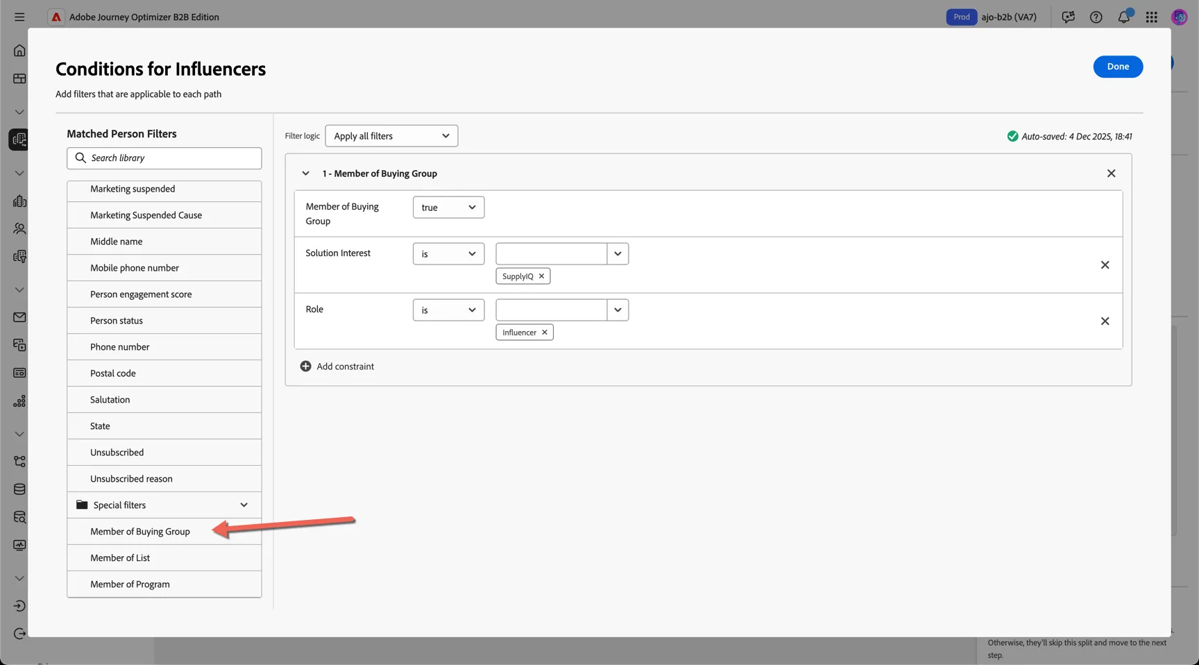The width and height of the screenshot is (1199, 665).
Task: Click the Adobe logo icon
Action: click(56, 17)
